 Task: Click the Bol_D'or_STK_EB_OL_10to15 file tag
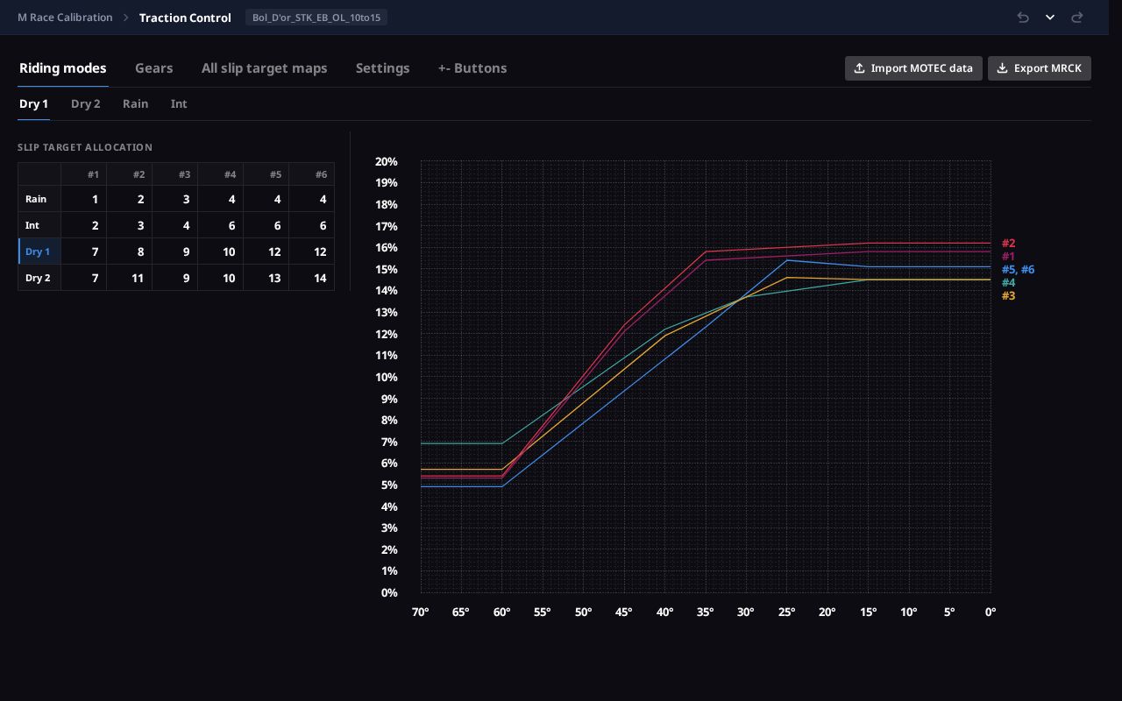point(316,18)
